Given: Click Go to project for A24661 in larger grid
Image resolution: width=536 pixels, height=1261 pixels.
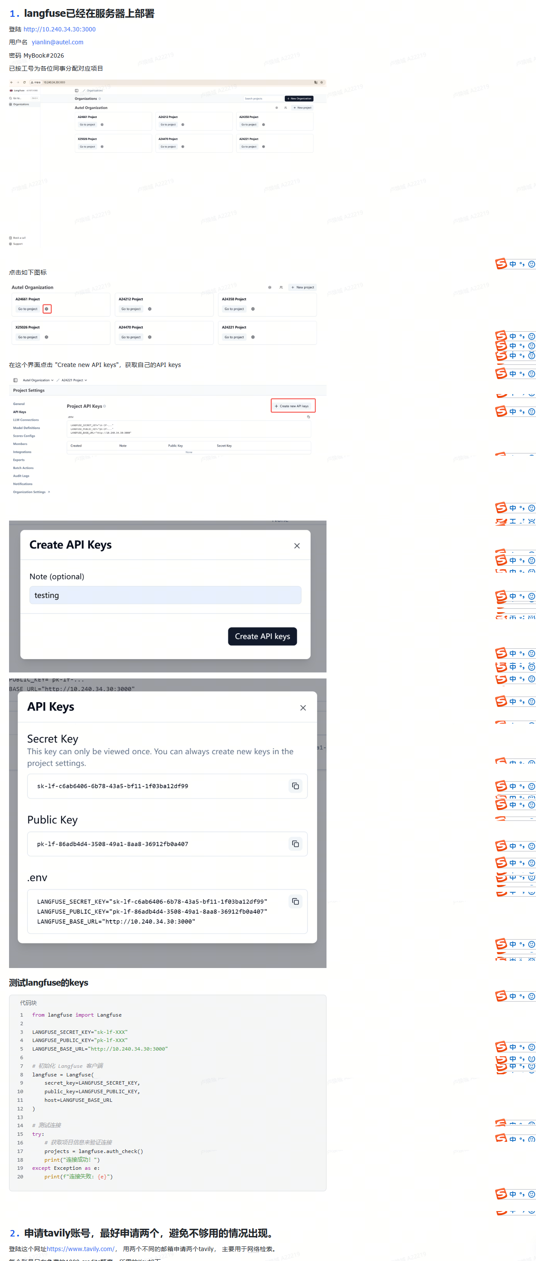Looking at the screenshot, I should pos(28,309).
